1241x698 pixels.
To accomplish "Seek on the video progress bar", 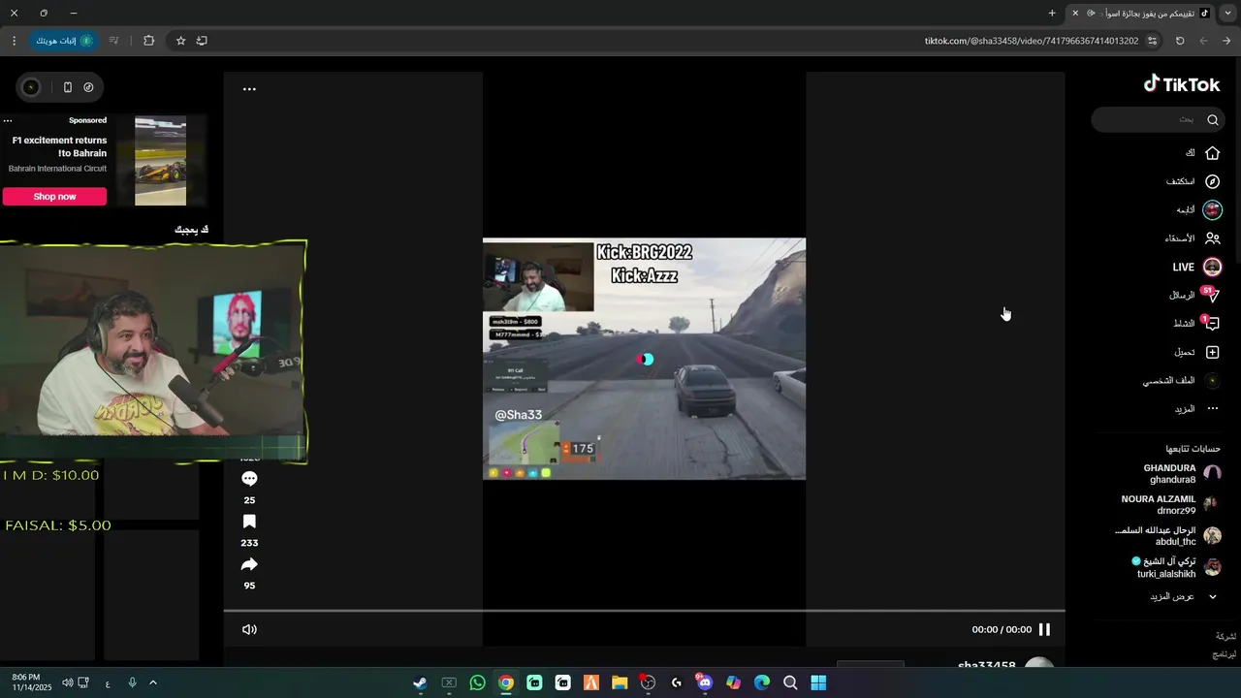I will point(644,611).
